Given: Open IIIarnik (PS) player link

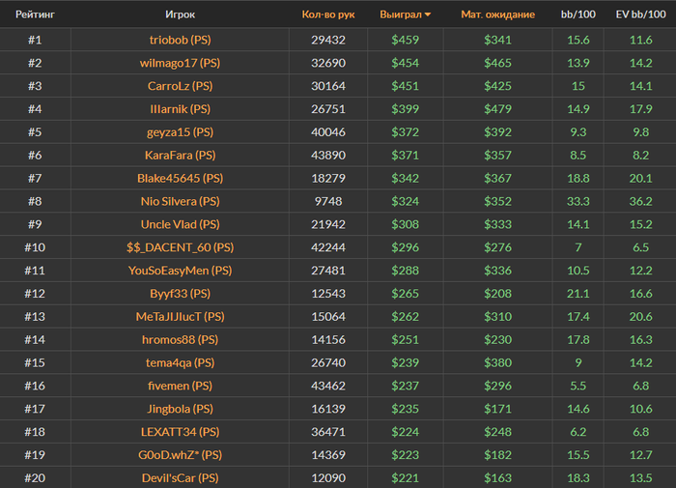Looking at the screenshot, I should pyautogui.click(x=180, y=109).
